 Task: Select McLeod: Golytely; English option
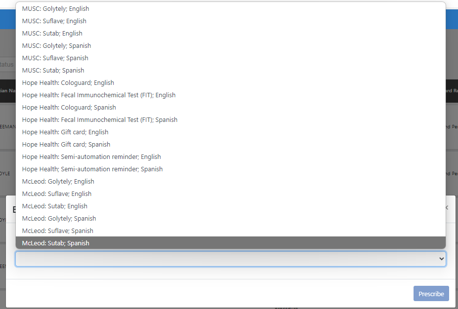click(x=230, y=182)
